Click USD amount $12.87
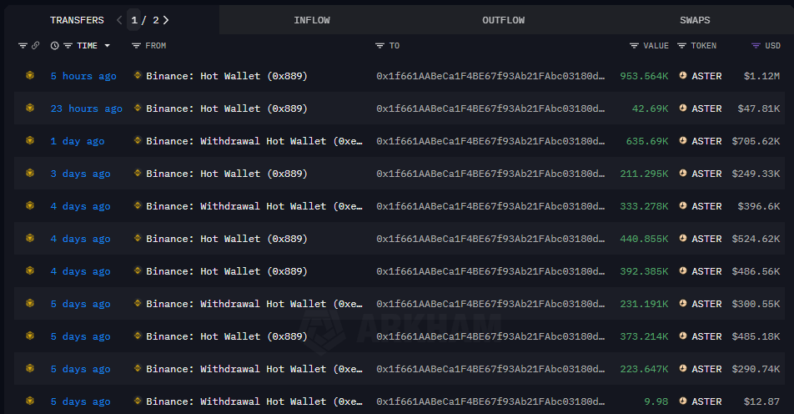 (761, 401)
